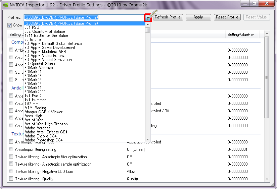Click the profile dropdown list scrollbar thumb

coord(148,30)
